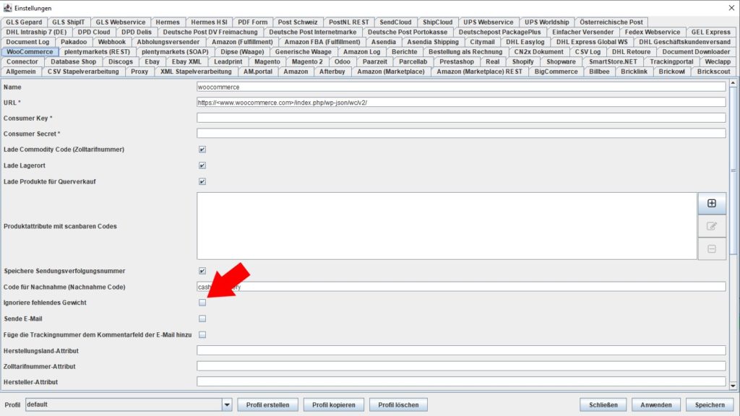The height and width of the screenshot is (416, 740).
Task: Open the CSV Stapelverarbeitung tab
Action: [x=83, y=71]
